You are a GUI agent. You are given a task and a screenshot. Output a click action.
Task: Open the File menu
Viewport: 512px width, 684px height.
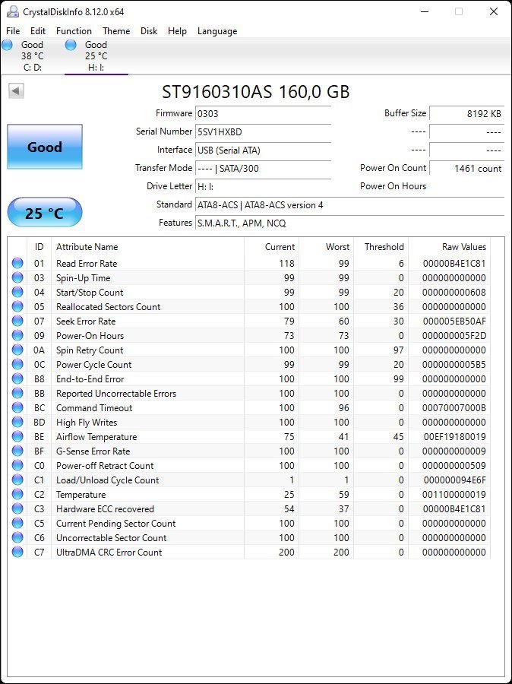pyautogui.click(x=13, y=31)
